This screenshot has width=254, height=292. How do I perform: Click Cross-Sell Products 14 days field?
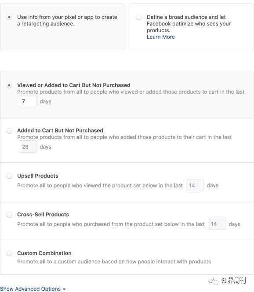pos(217,224)
